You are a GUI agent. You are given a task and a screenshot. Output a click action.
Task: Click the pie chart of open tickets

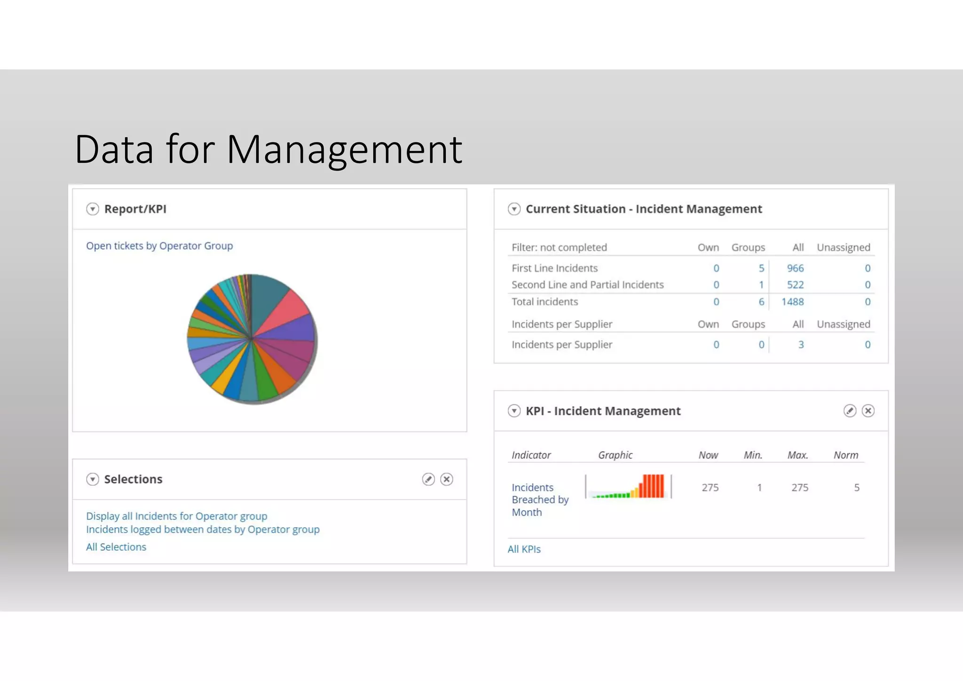252,339
